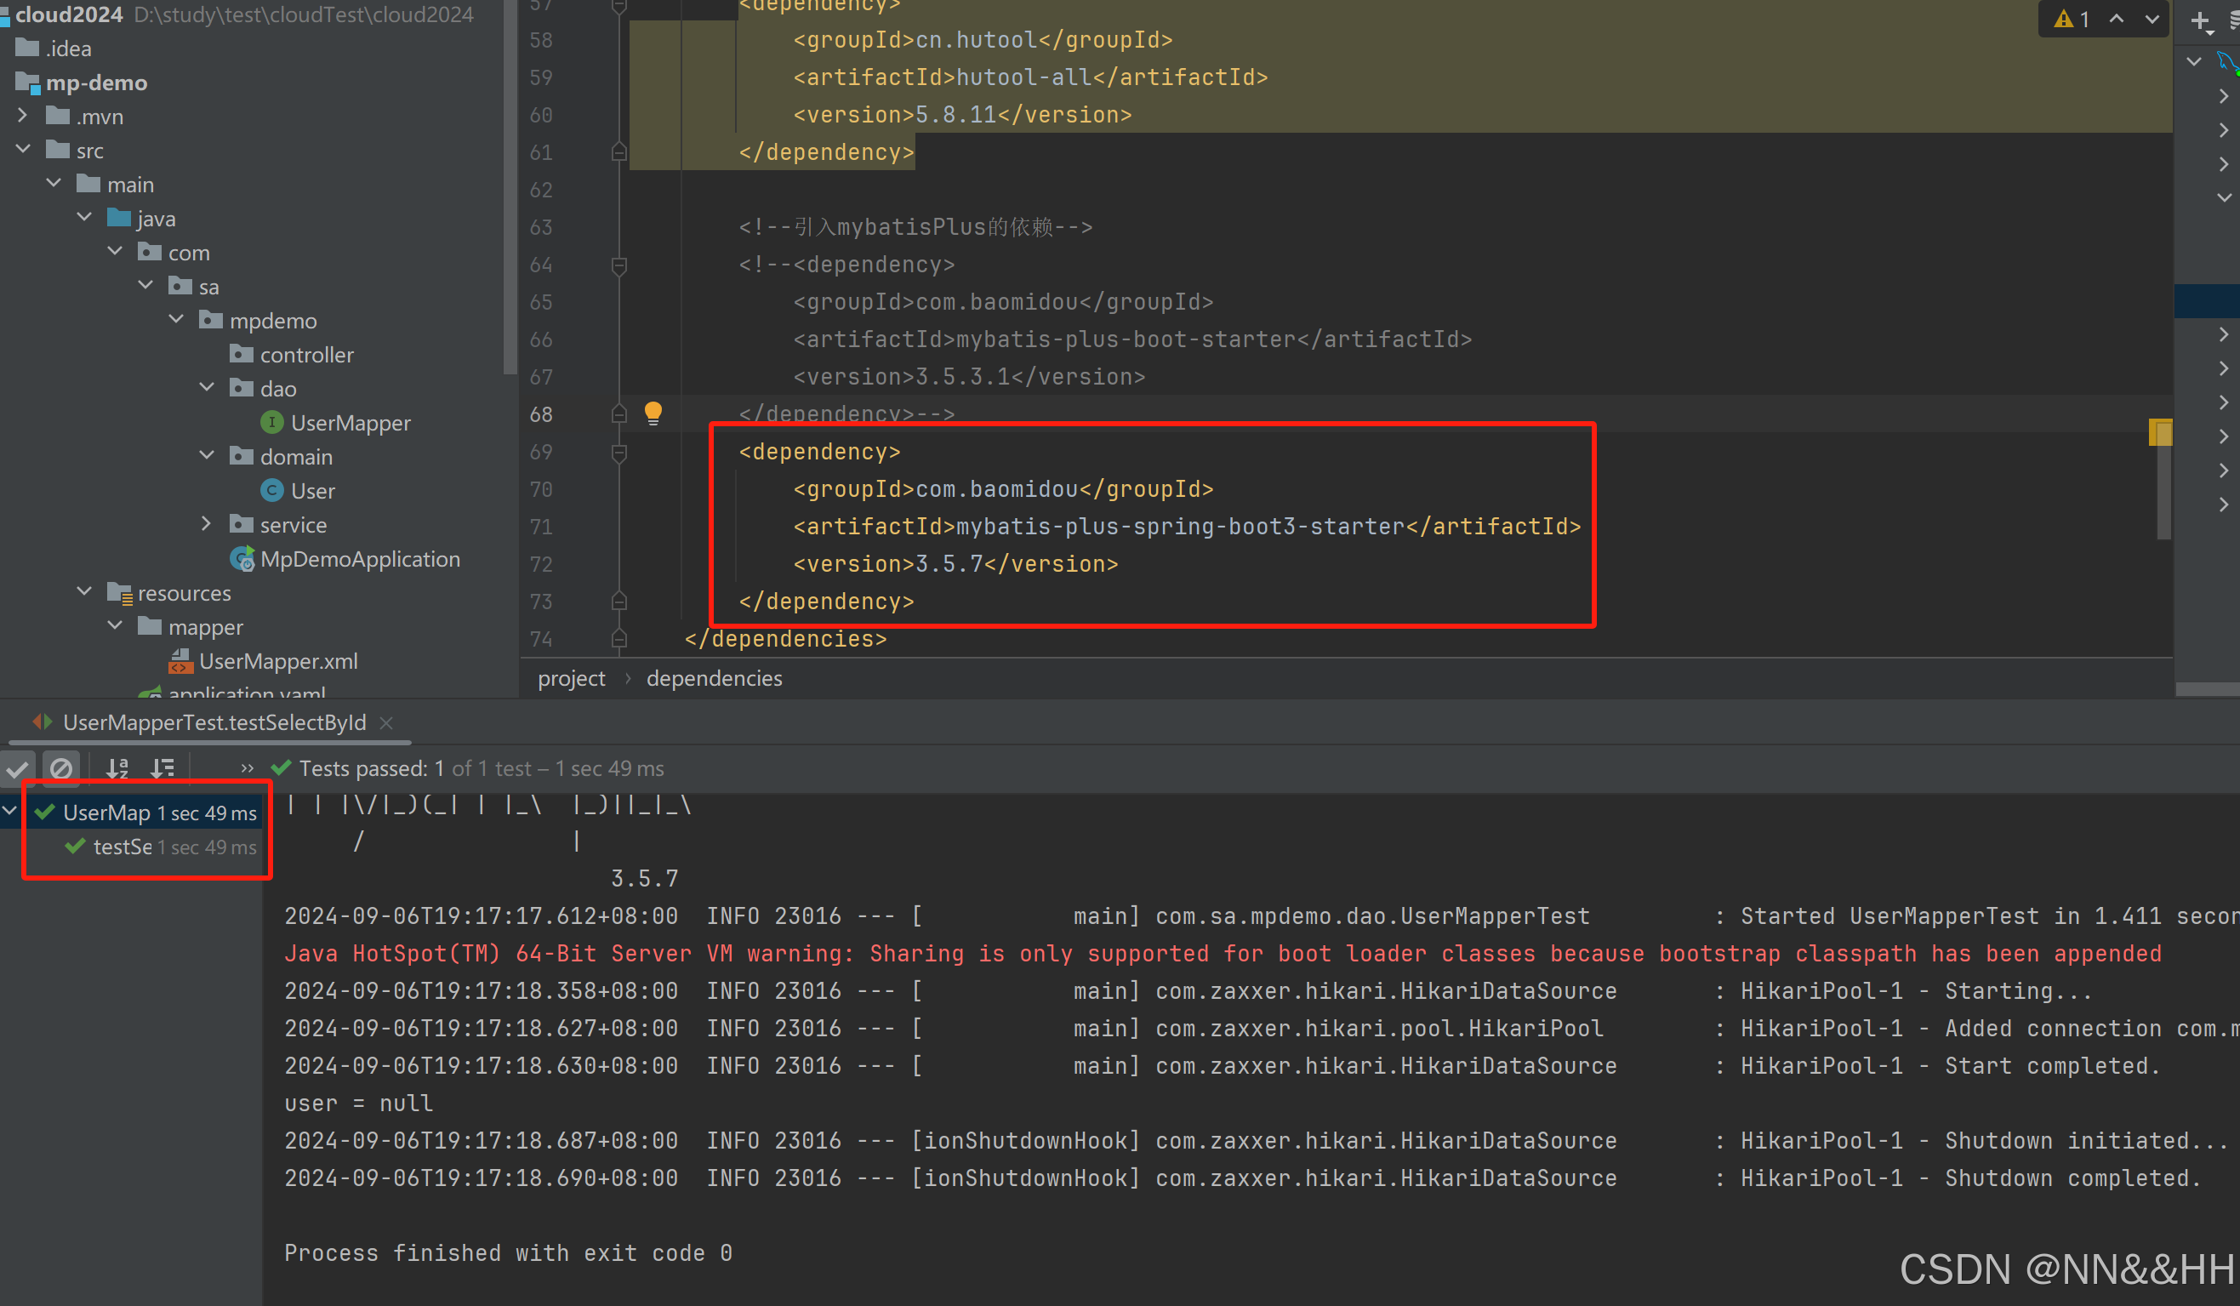The height and width of the screenshot is (1306, 2240).
Task: Click the previous warning up-arrow in inspections widget
Action: click(x=2117, y=19)
